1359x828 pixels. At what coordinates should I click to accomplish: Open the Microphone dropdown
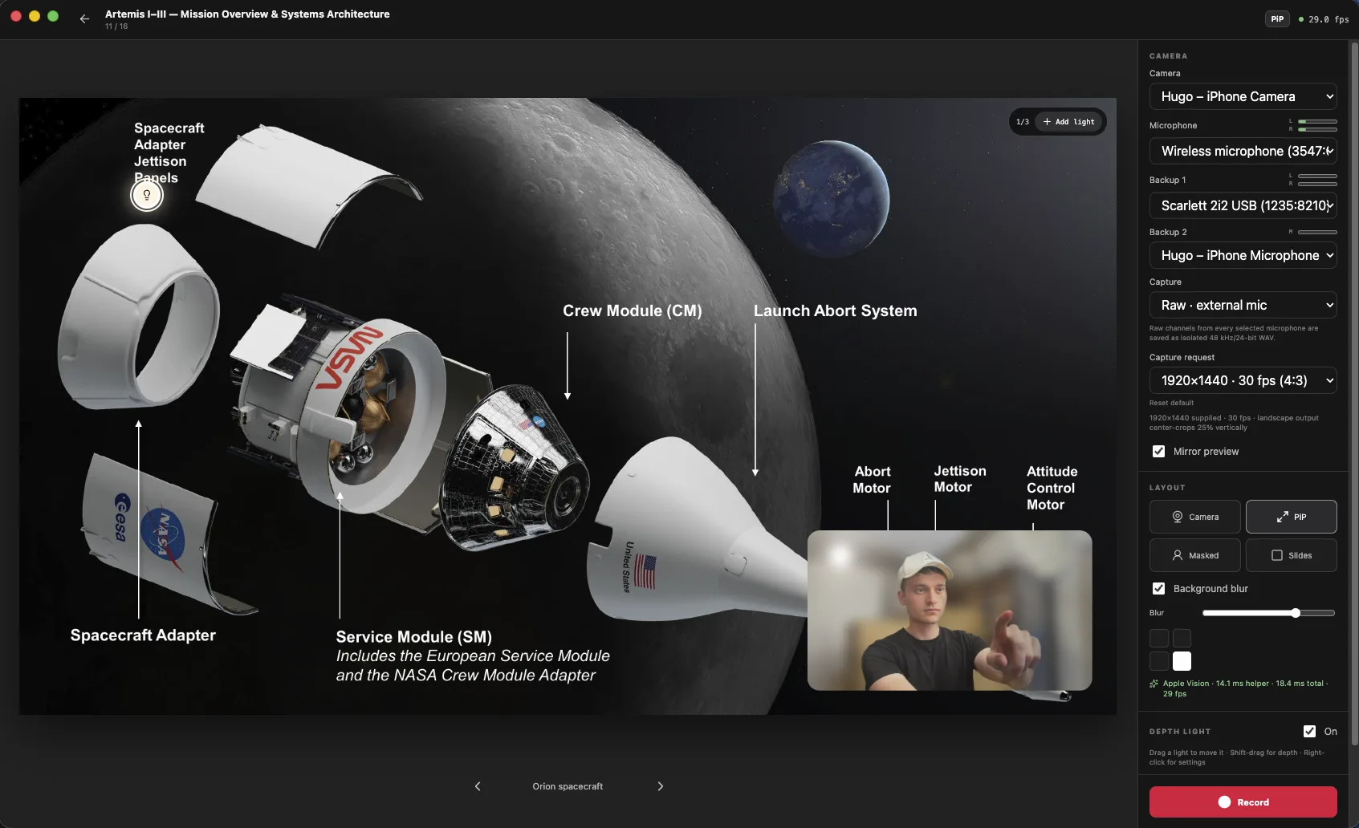1243,151
